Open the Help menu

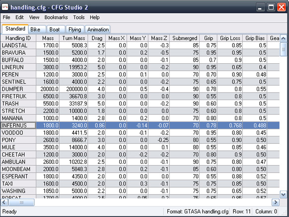[95, 17]
